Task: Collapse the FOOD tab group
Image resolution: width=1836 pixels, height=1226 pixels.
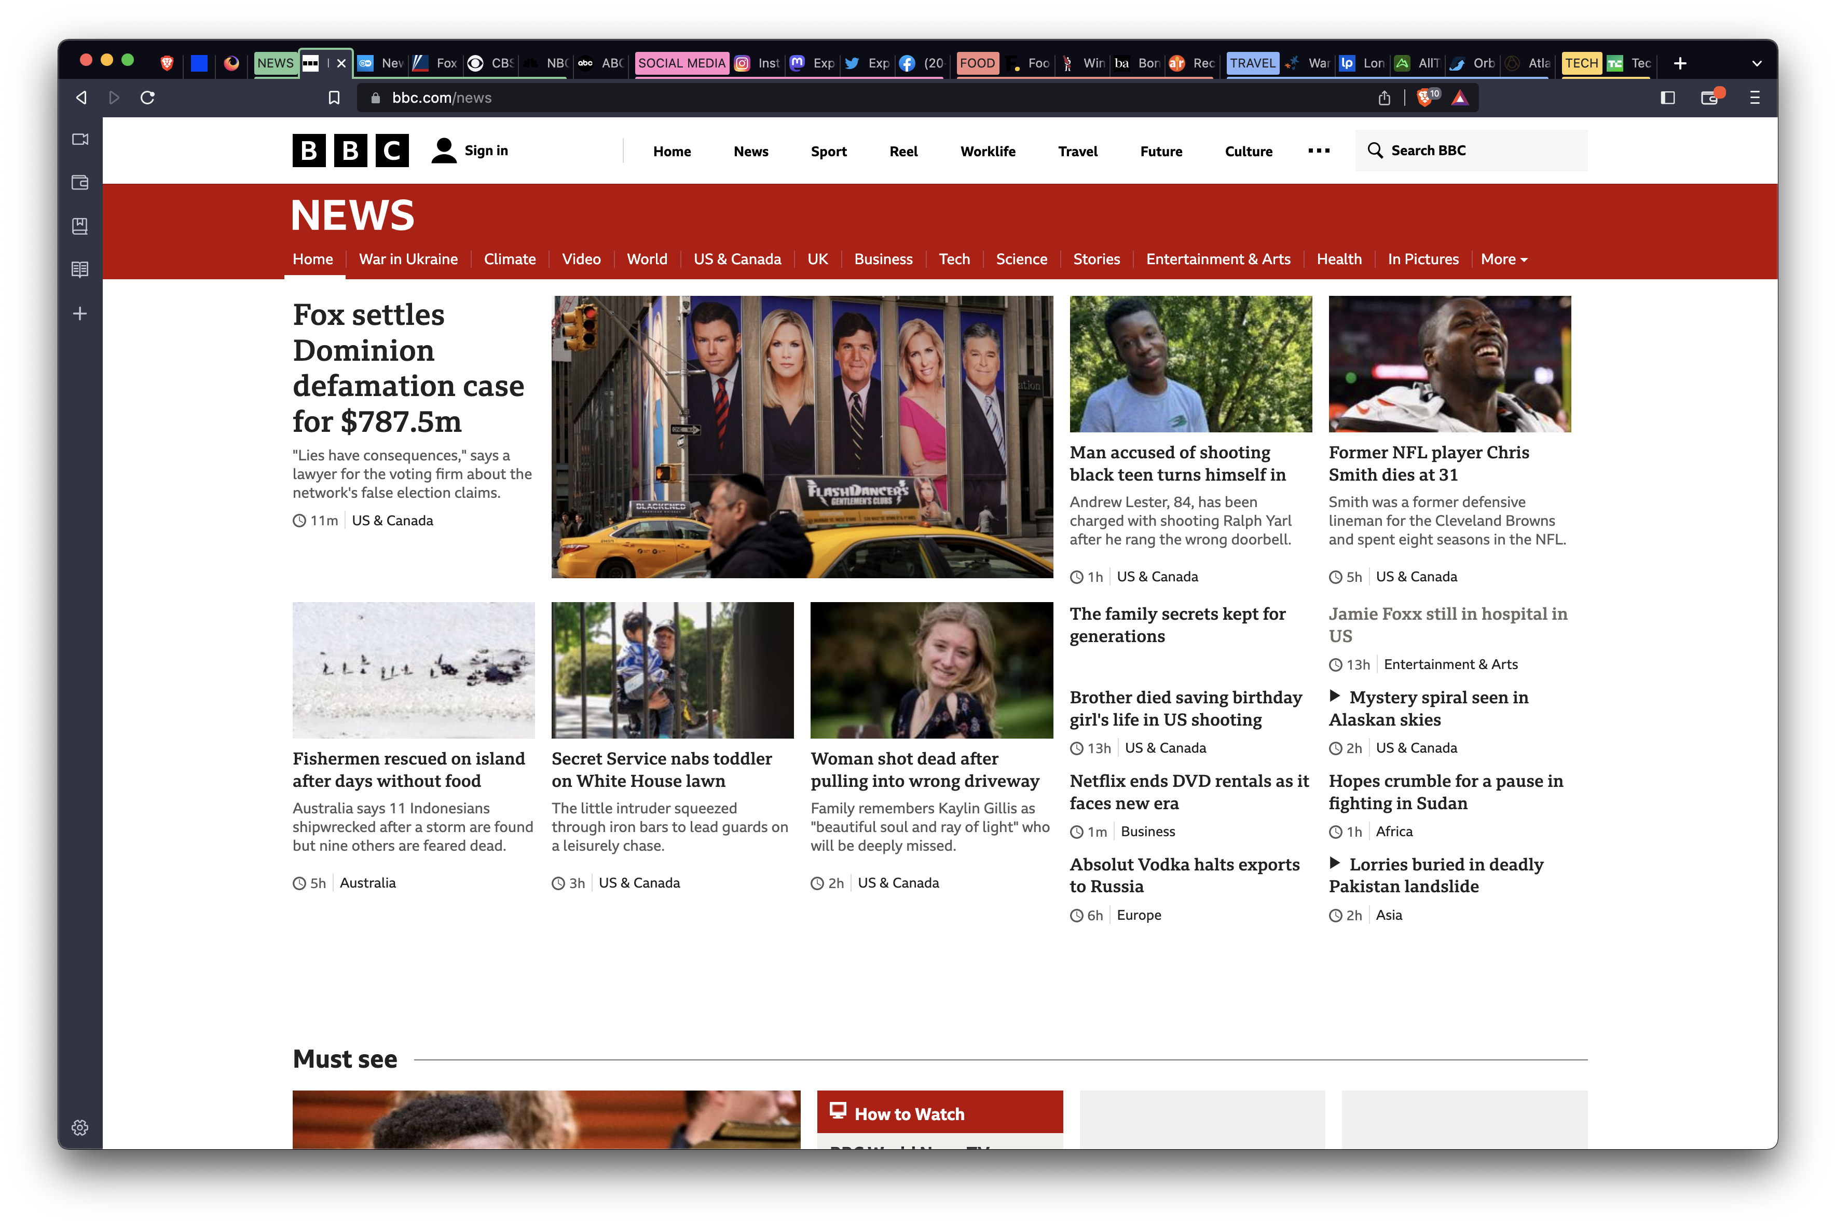Action: (x=977, y=63)
